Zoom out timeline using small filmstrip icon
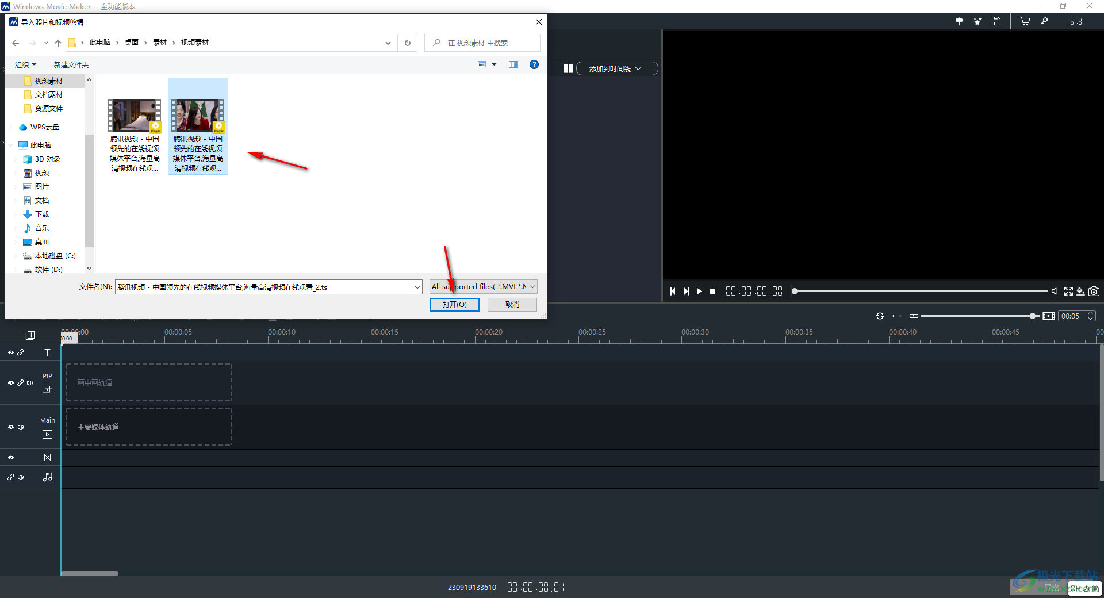 click(x=914, y=316)
